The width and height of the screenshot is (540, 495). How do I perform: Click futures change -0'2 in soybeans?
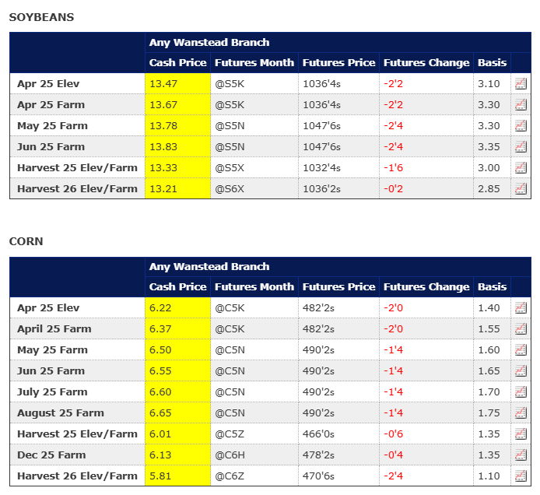point(393,189)
